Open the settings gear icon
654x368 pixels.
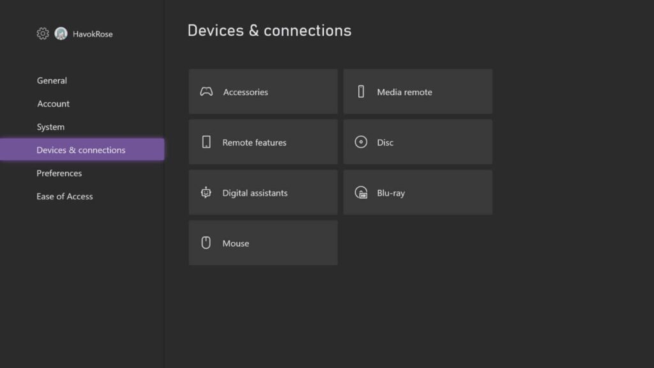click(x=42, y=34)
